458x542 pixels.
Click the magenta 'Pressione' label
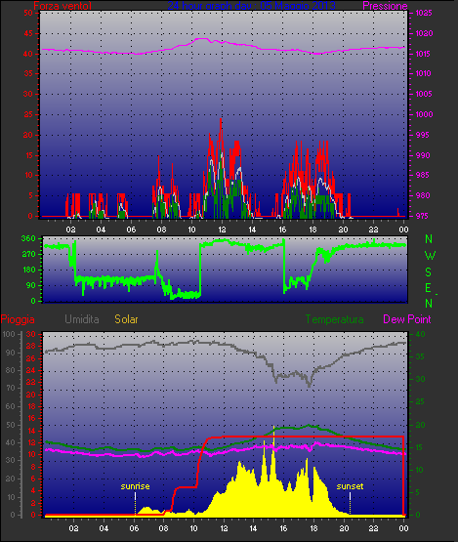(385, 6)
